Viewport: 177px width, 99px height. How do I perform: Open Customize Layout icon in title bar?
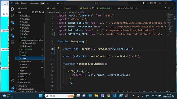(155, 3)
